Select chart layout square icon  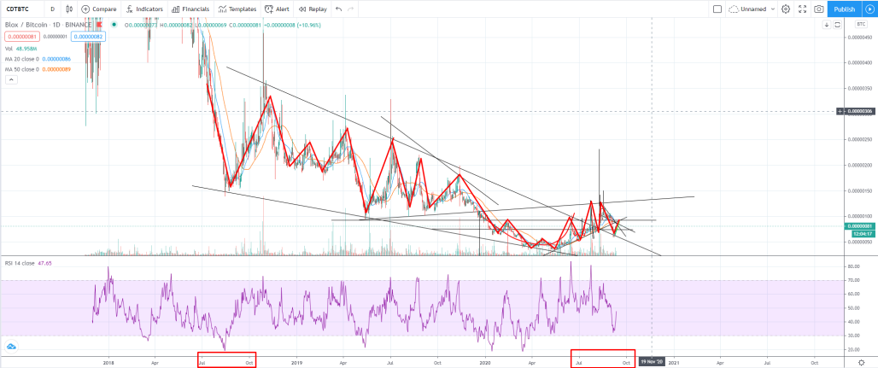[717, 9]
